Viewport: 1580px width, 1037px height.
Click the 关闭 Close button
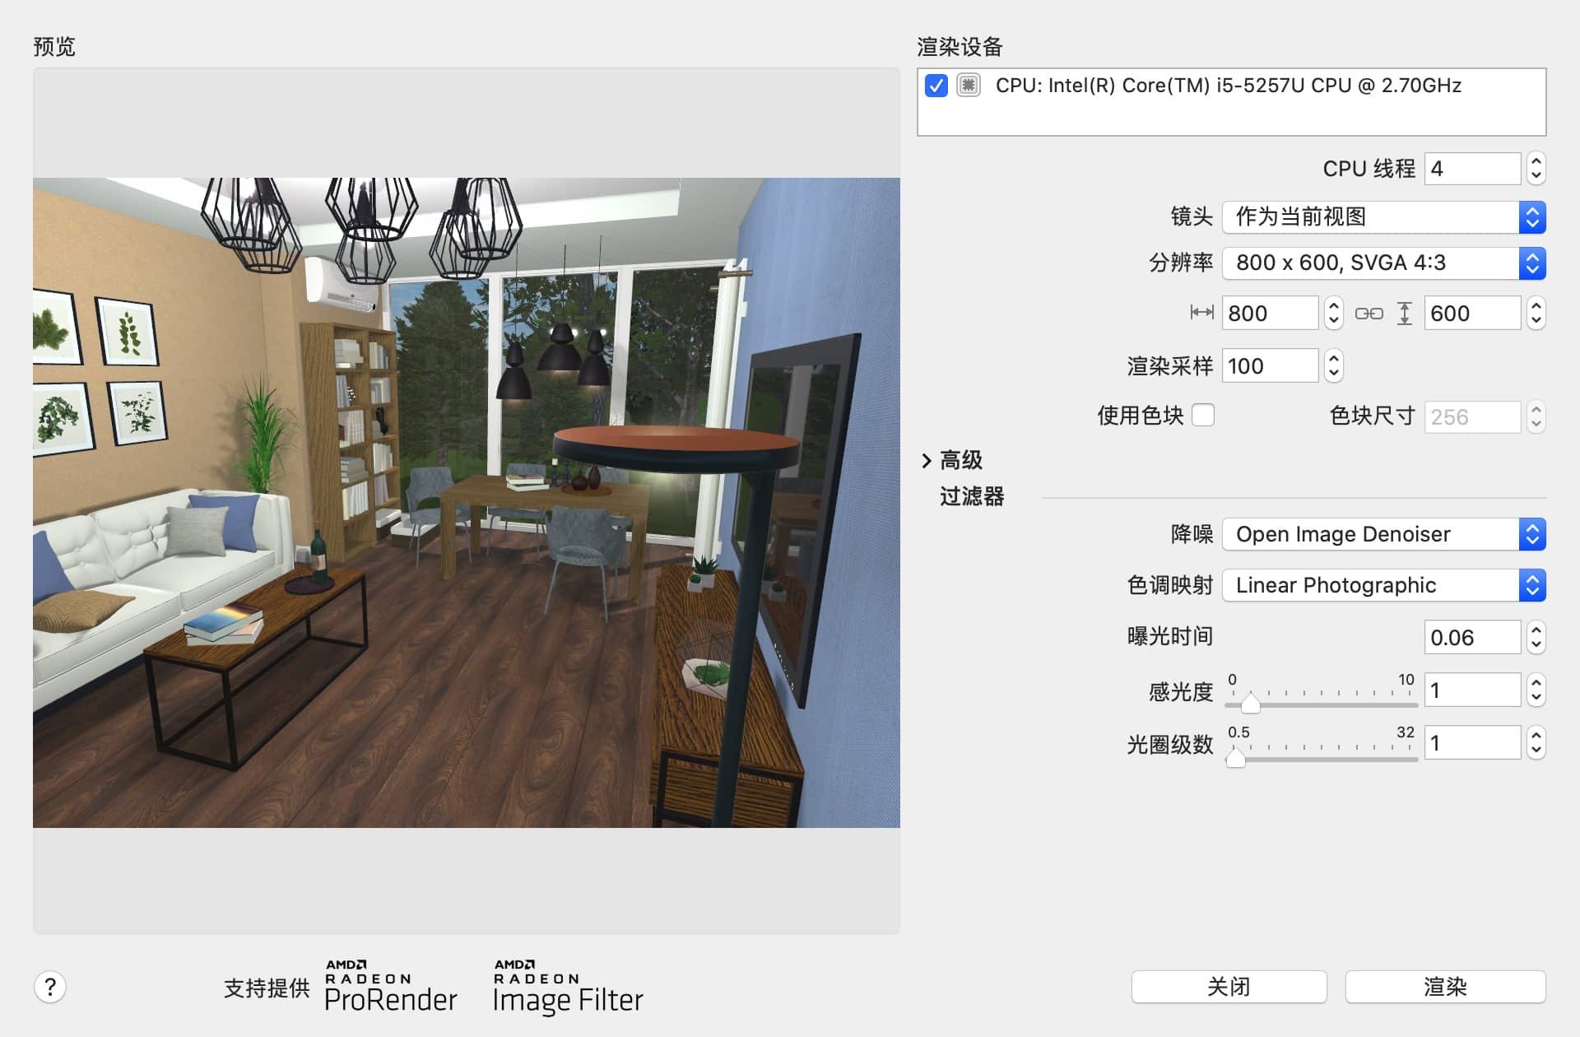(x=1229, y=985)
